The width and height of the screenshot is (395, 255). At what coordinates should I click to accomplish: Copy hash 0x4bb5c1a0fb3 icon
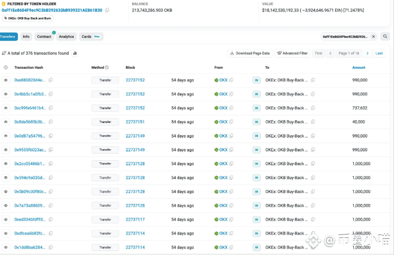[x=50, y=94]
